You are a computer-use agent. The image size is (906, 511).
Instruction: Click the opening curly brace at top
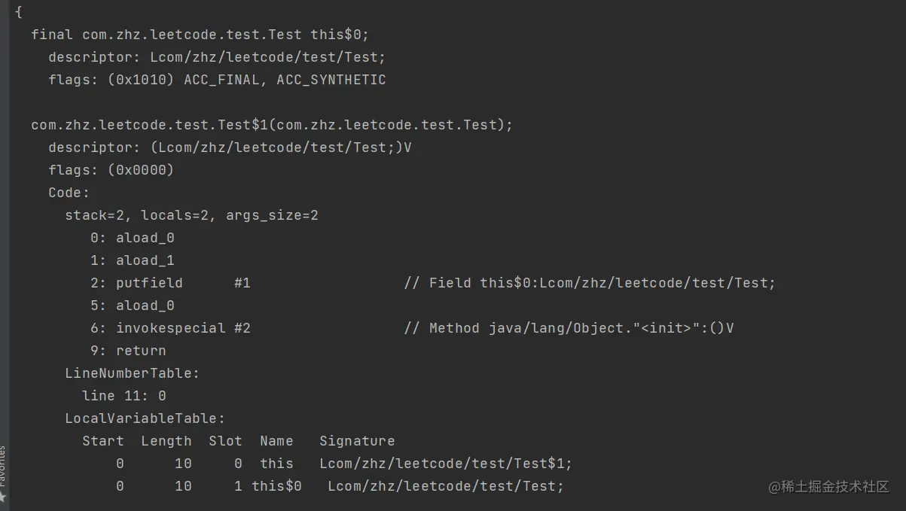[18, 12]
